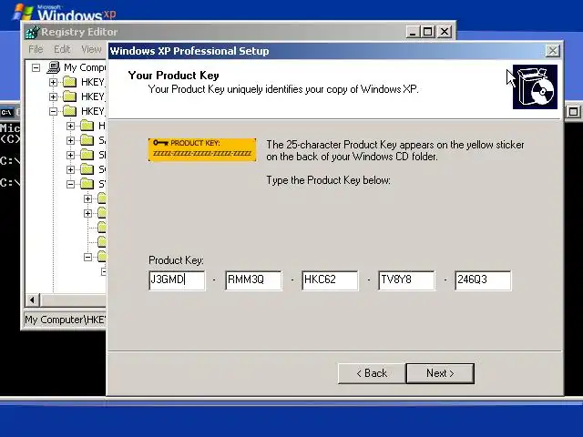Select the second key field RMM3Q

click(x=253, y=280)
